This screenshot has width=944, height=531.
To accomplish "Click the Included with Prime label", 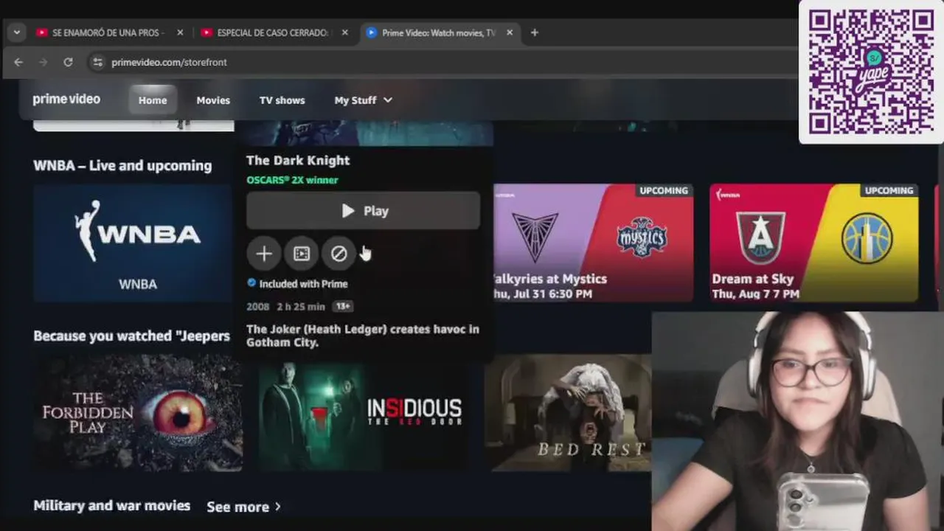I will point(297,284).
